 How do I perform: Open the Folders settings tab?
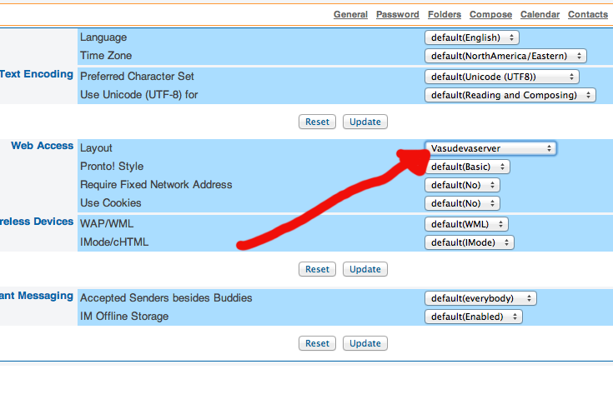pyautogui.click(x=444, y=14)
